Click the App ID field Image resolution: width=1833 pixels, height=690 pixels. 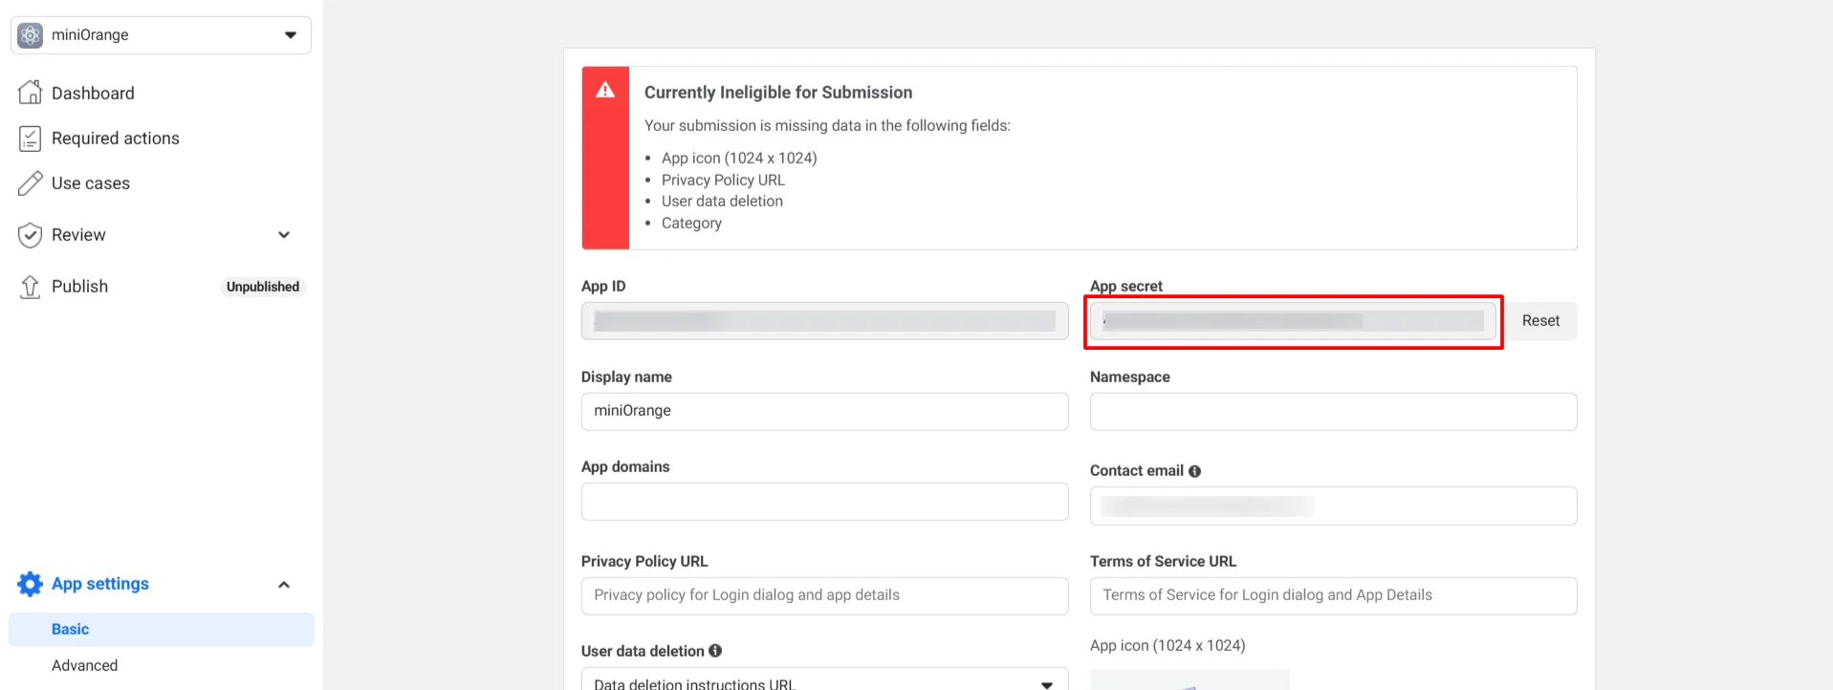[825, 321]
